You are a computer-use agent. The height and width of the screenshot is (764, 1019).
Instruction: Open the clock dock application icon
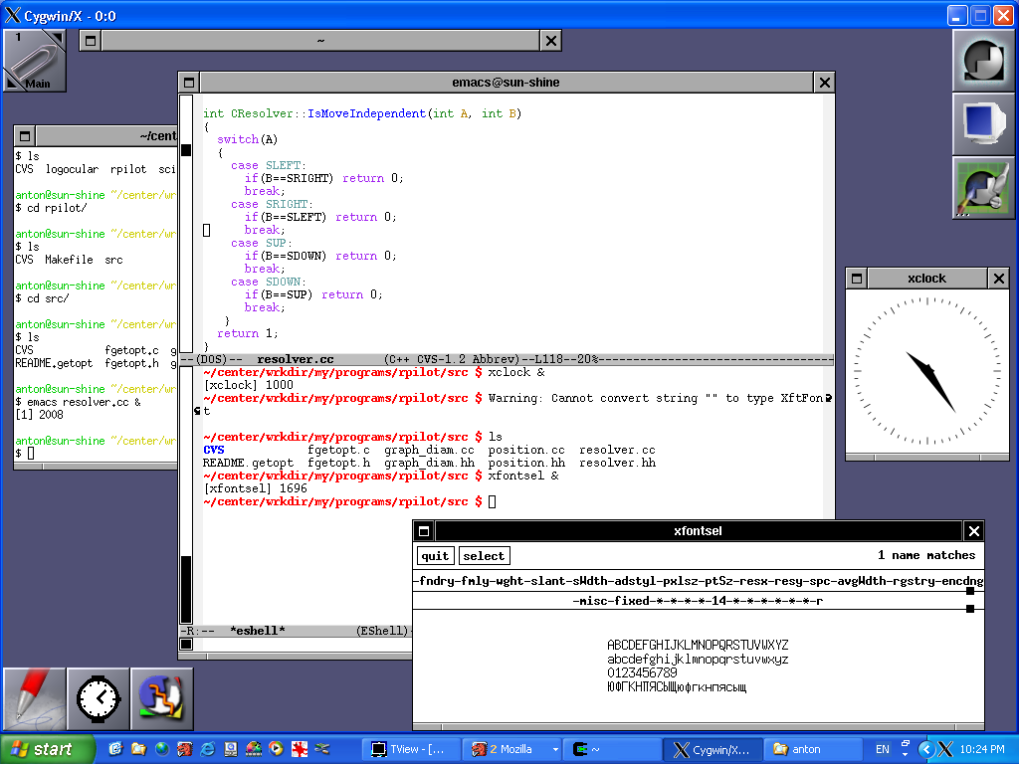tap(98, 698)
